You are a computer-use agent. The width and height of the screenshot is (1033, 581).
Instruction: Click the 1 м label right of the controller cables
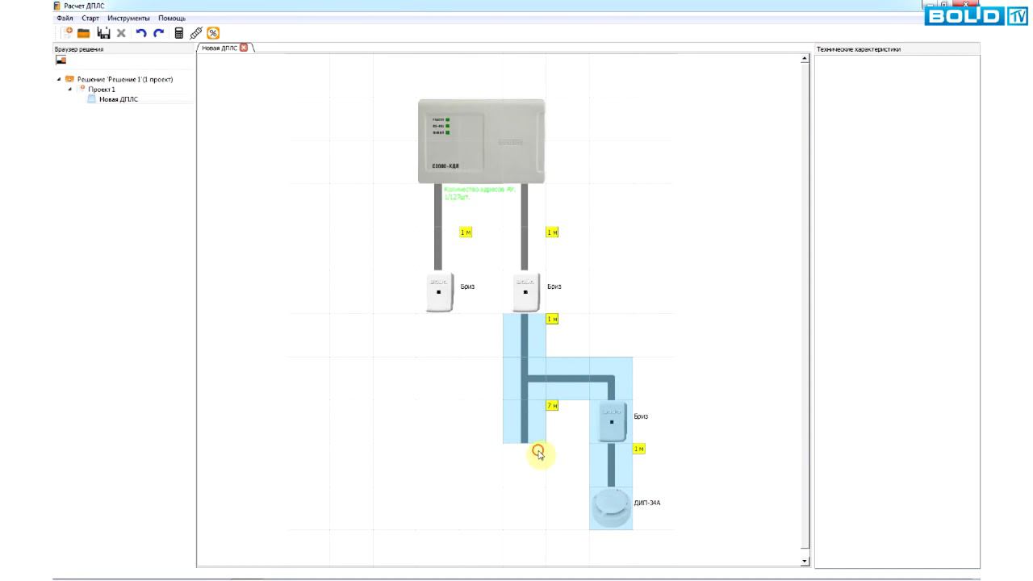tap(552, 232)
